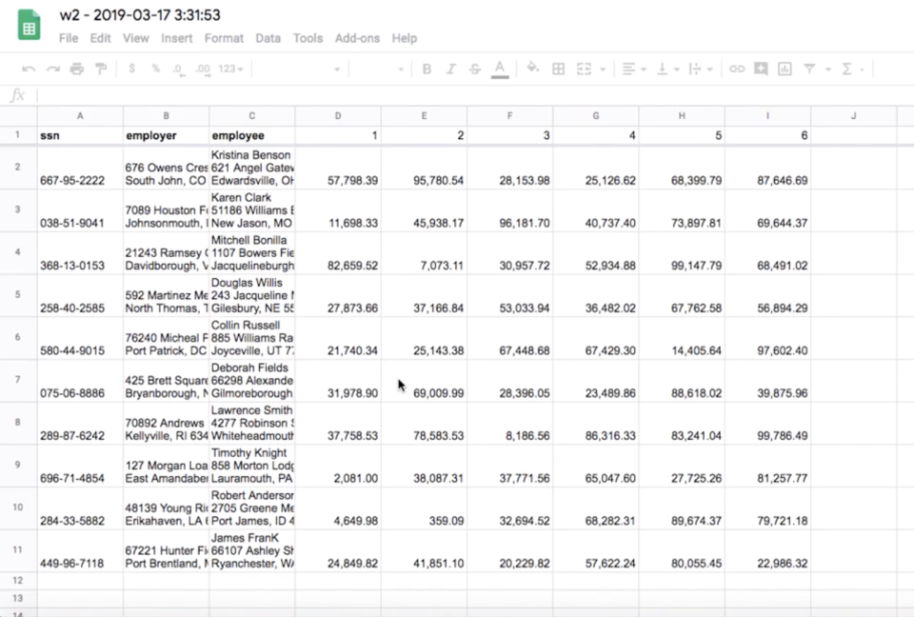914x617 pixels.
Task: Click the Insert chart icon
Action: (785, 69)
